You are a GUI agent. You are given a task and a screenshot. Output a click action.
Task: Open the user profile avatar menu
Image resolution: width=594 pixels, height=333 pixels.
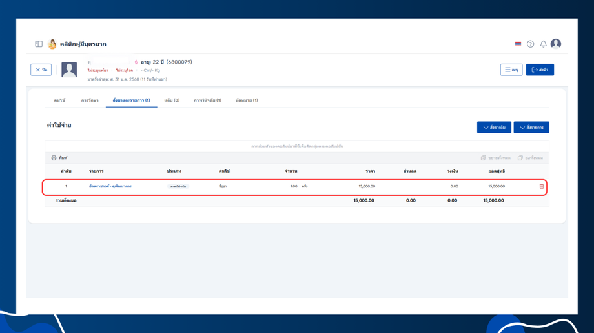pos(556,44)
